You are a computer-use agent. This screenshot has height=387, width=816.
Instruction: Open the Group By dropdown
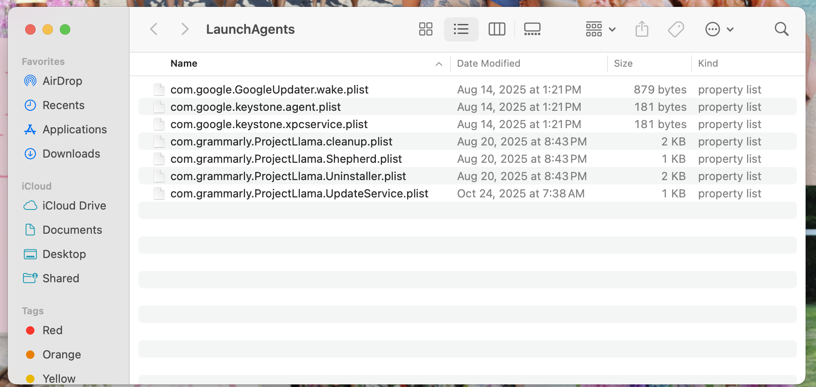click(601, 29)
